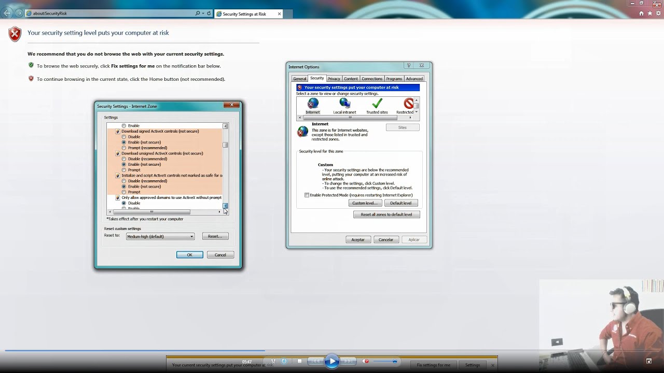The height and width of the screenshot is (373, 664).
Task: Click Reset all zones to default level
Action: (x=386, y=214)
